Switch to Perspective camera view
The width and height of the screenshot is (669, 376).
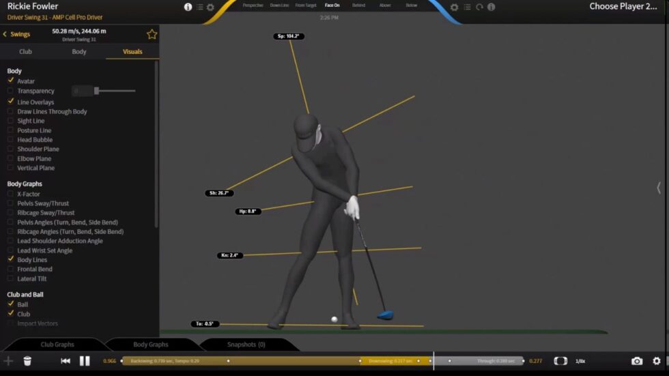(x=253, y=5)
